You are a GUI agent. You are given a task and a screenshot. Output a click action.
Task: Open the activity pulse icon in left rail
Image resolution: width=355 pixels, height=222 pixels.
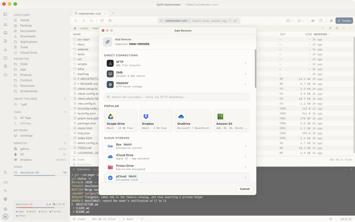point(5,191)
